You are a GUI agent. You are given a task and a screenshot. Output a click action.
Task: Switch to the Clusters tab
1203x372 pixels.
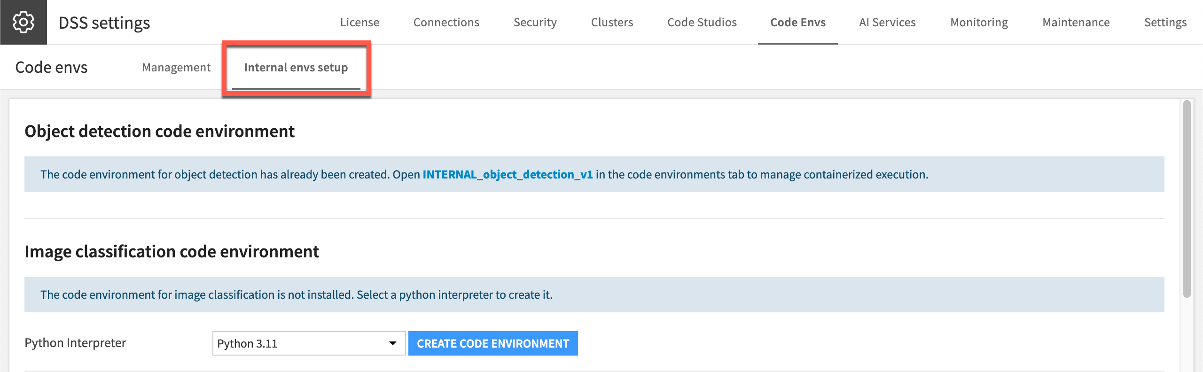tap(612, 22)
